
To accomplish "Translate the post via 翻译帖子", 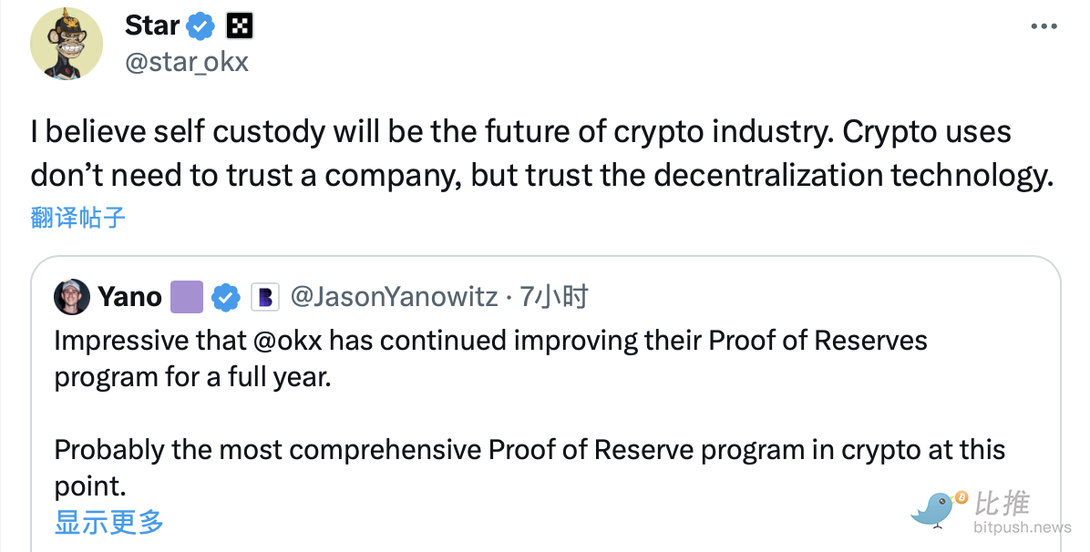I will point(77,217).
